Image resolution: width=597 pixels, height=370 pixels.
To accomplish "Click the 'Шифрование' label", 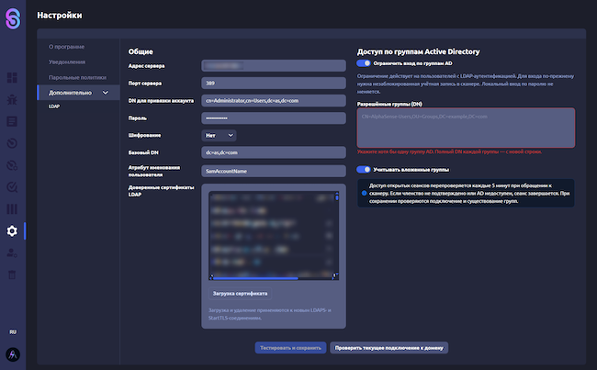I will pyautogui.click(x=144, y=135).
